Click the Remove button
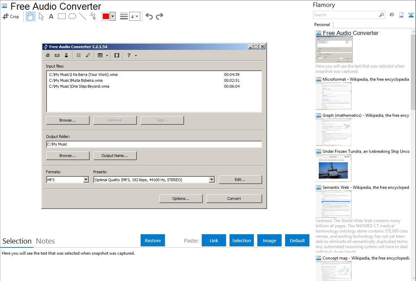Viewport: 416px width, 281px height. click(x=115, y=120)
